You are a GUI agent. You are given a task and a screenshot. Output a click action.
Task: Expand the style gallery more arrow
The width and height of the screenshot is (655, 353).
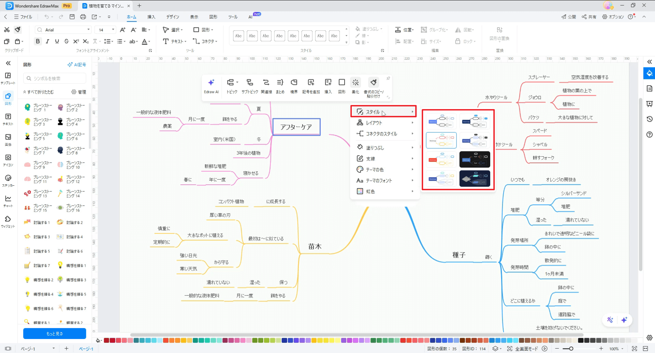tap(346, 42)
